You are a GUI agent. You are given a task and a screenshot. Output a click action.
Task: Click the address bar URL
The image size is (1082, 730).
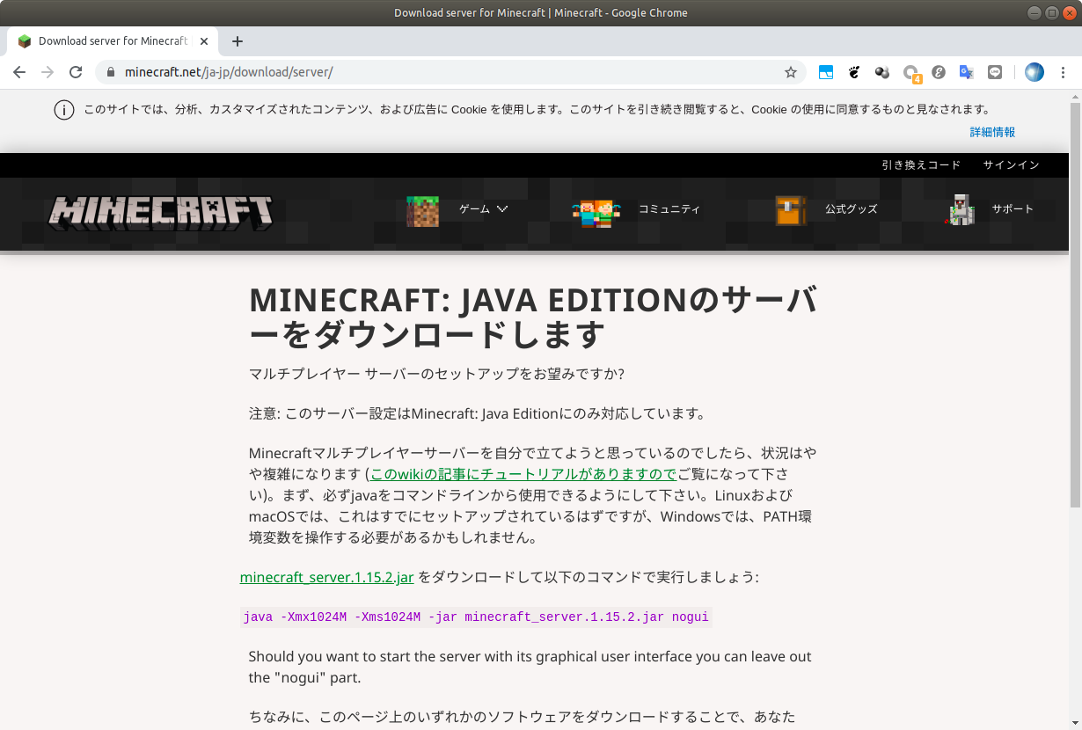[229, 72]
